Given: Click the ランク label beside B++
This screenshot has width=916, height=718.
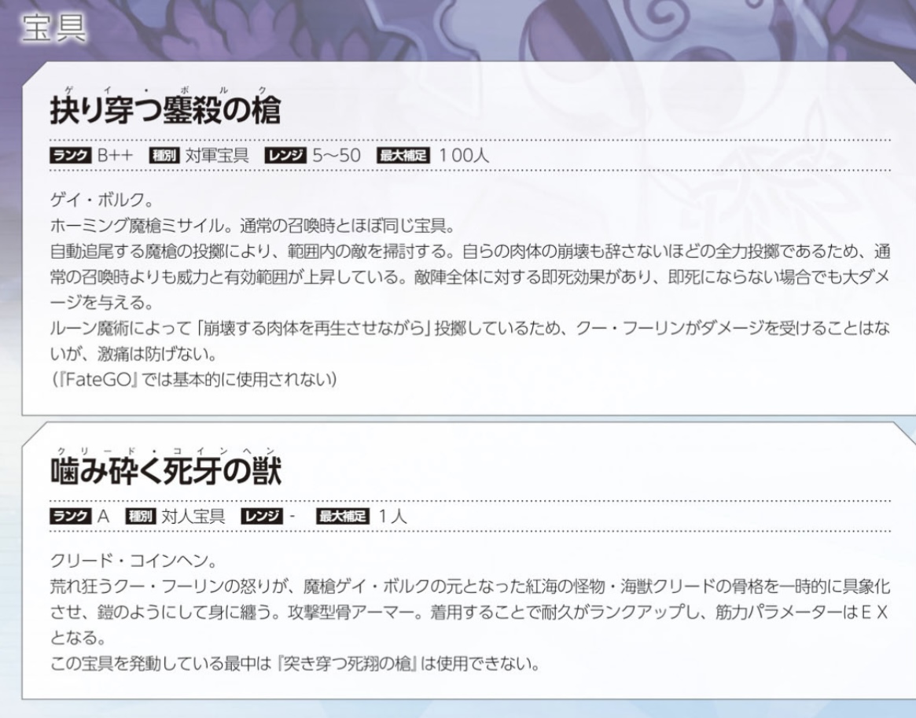Looking at the screenshot, I should (71, 156).
